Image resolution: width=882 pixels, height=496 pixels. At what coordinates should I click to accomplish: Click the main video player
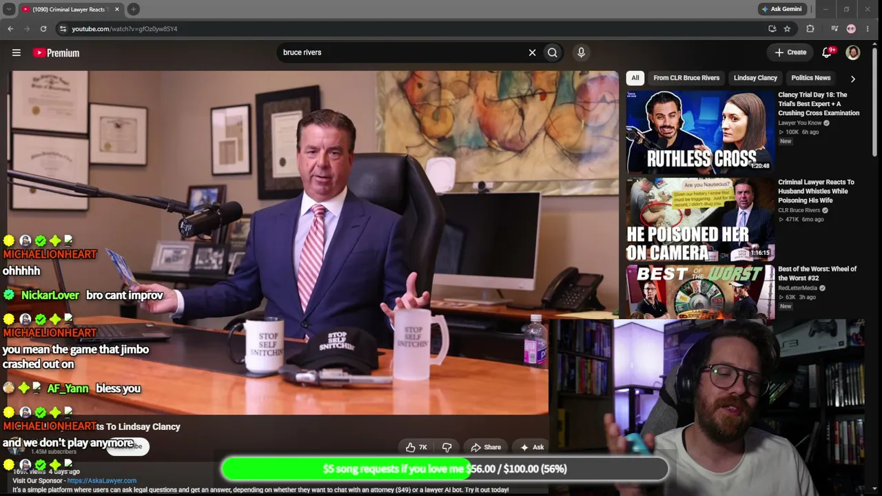[314, 242]
